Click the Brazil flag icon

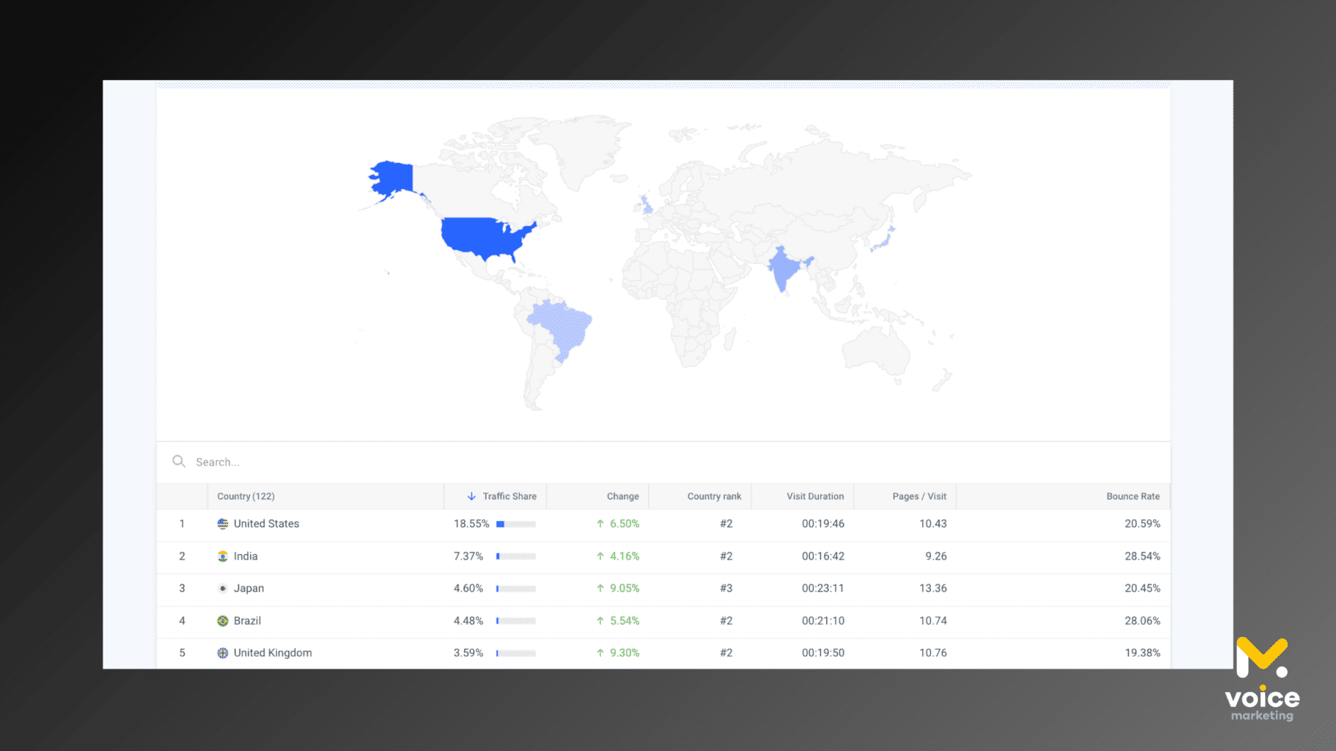coord(222,620)
